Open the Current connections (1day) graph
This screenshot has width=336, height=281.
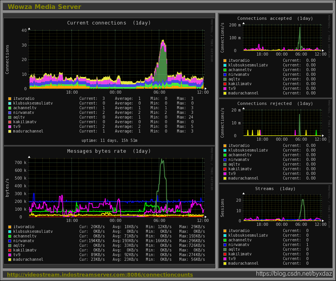(x=109, y=82)
